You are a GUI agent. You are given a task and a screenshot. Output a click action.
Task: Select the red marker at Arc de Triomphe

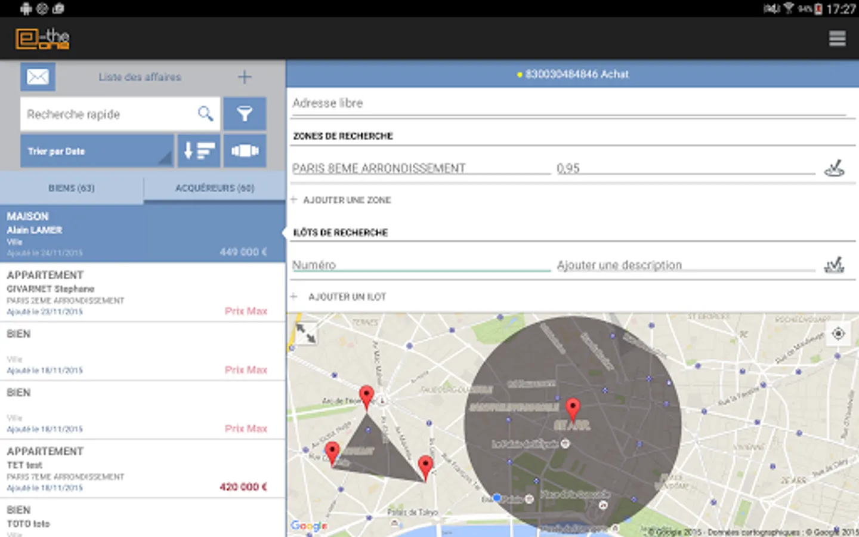pos(367,397)
